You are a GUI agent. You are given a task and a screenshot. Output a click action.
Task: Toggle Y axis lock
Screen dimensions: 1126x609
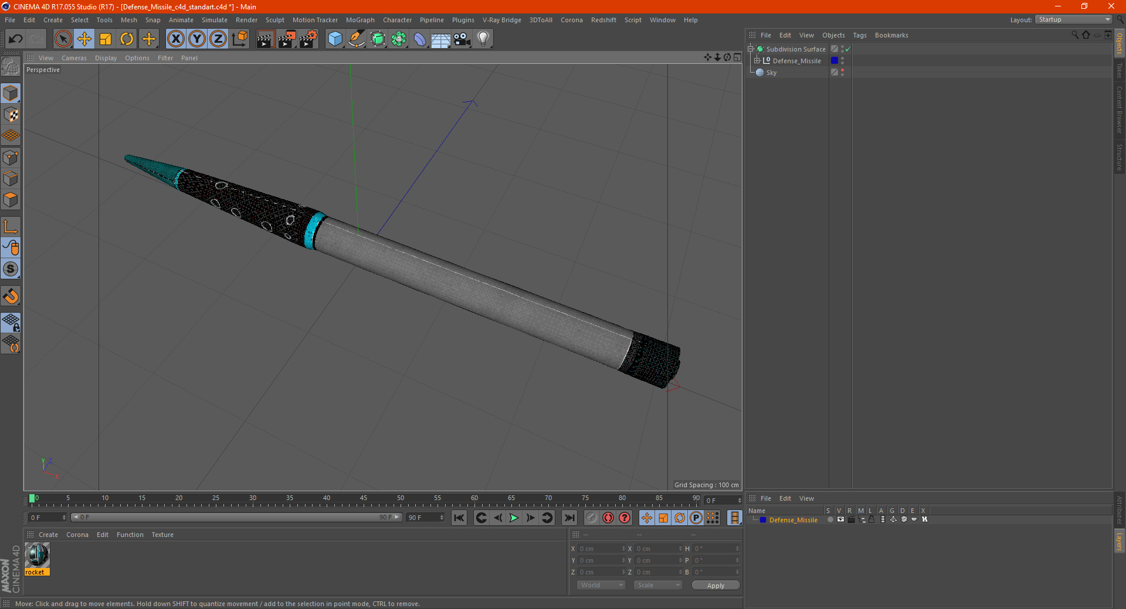tap(197, 39)
